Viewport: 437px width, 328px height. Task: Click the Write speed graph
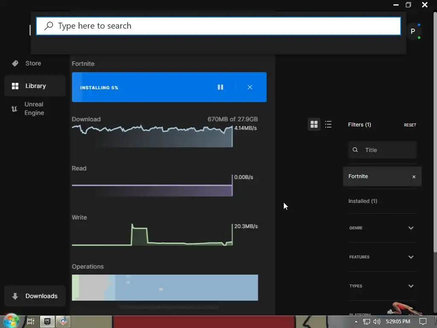(x=152, y=234)
